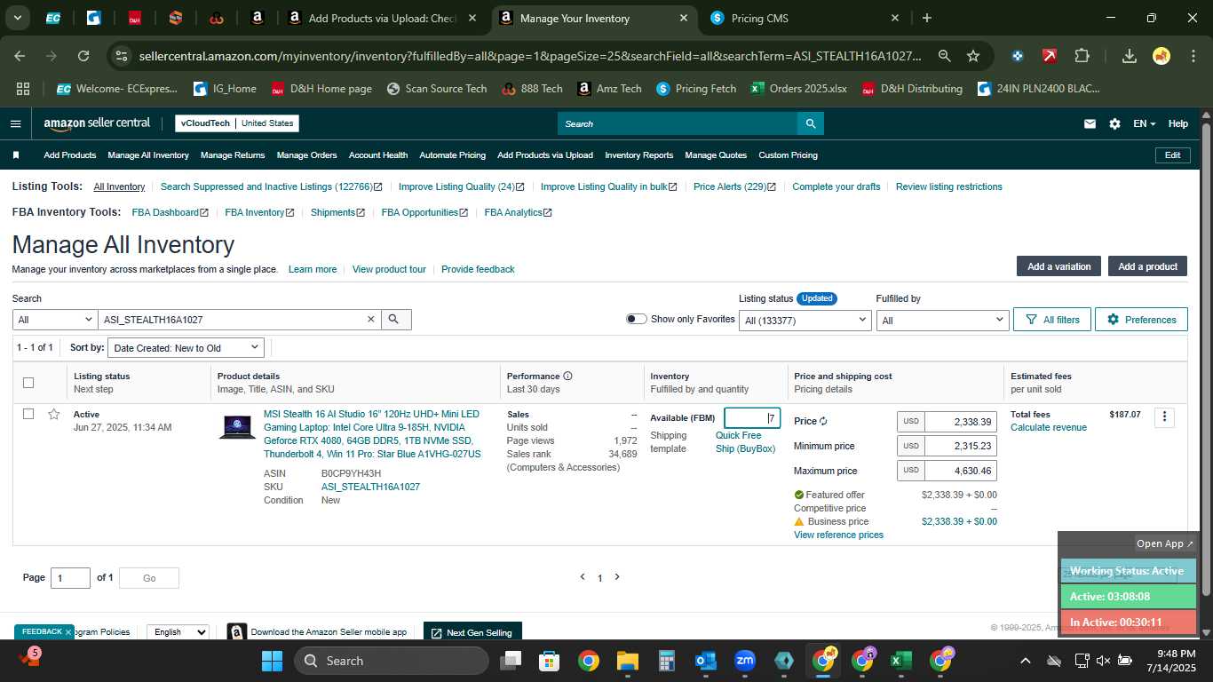This screenshot has width=1213, height=682.
Task: Click the Minimum price input field
Action: [x=959, y=447]
